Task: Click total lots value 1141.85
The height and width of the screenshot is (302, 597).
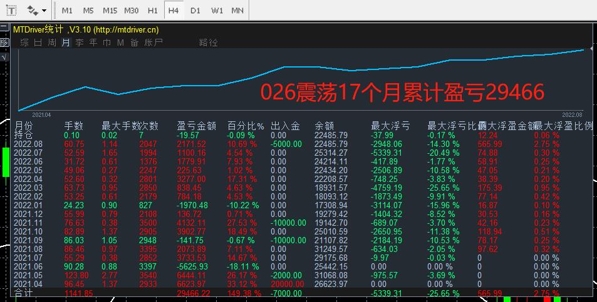Action: point(79,293)
